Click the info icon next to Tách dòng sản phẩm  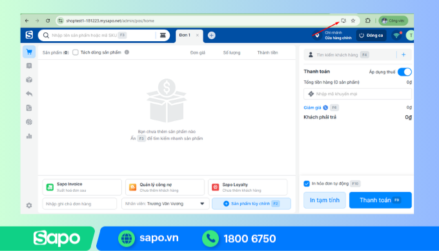click(x=127, y=52)
